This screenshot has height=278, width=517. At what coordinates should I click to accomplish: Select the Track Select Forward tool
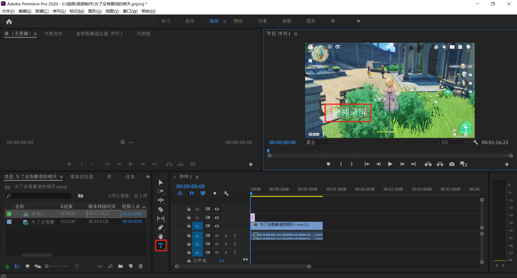point(161,191)
